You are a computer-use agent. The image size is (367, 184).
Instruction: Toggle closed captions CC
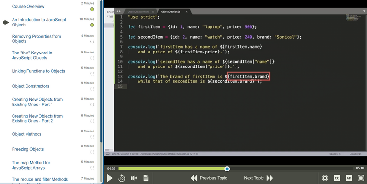337,178
